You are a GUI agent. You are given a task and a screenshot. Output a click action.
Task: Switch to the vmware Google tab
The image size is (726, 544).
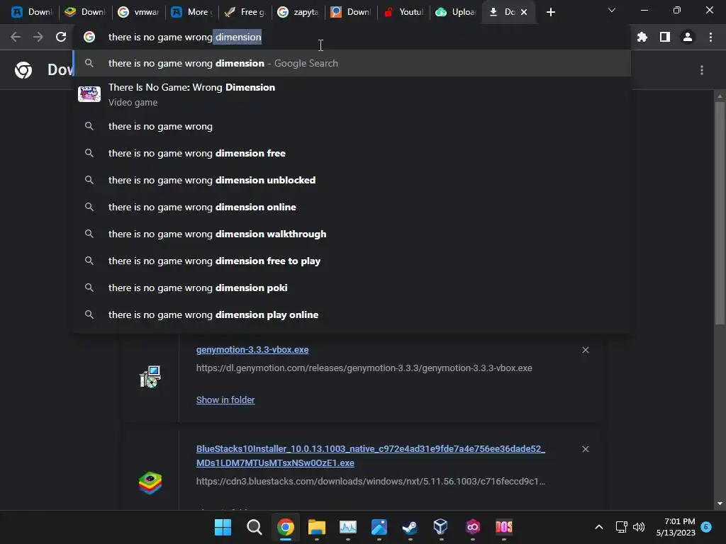click(x=138, y=12)
